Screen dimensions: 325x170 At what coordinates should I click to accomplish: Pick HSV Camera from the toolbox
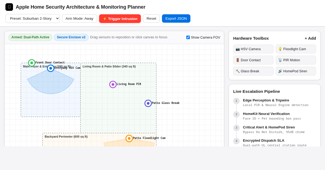[253, 49]
